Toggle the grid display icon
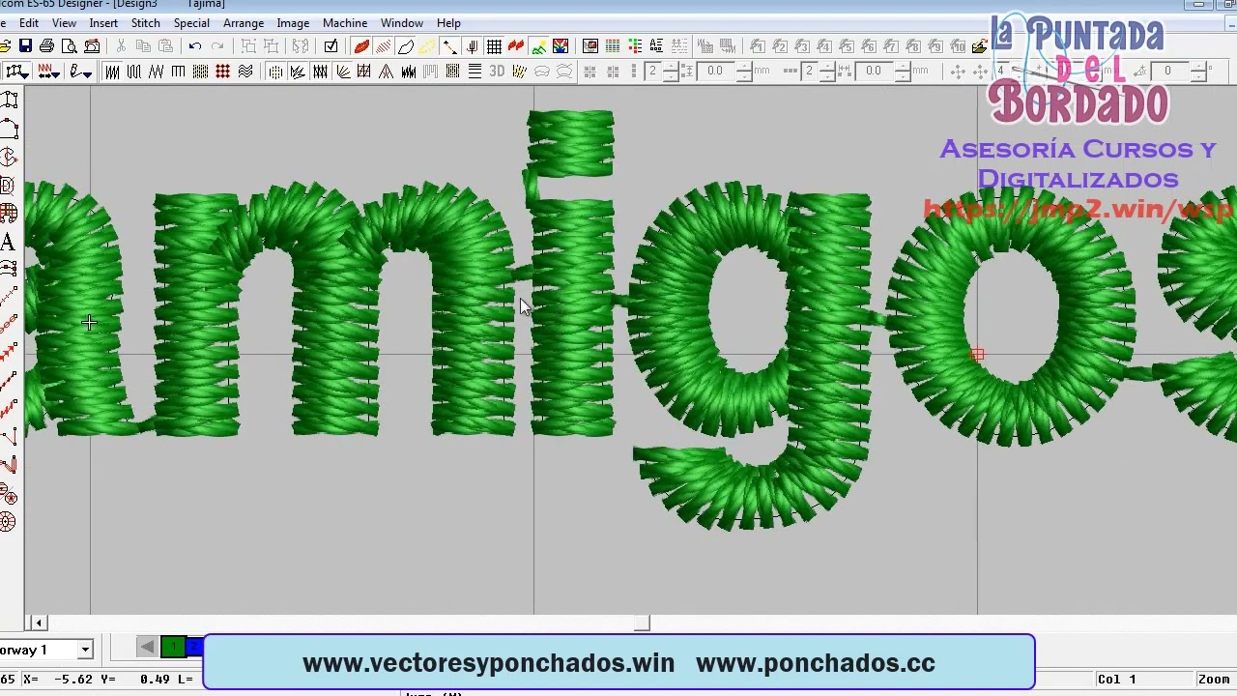Screen dimensions: 1237x696 point(494,46)
